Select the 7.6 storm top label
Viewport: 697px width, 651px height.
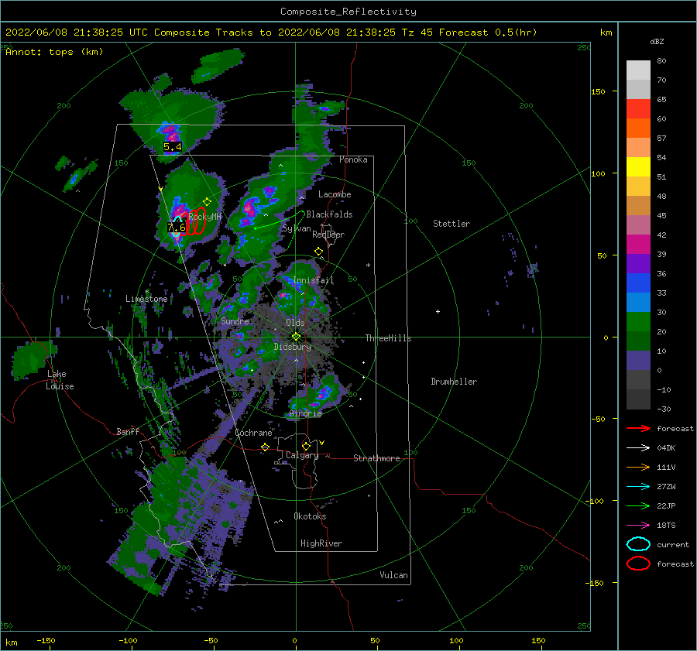176,228
